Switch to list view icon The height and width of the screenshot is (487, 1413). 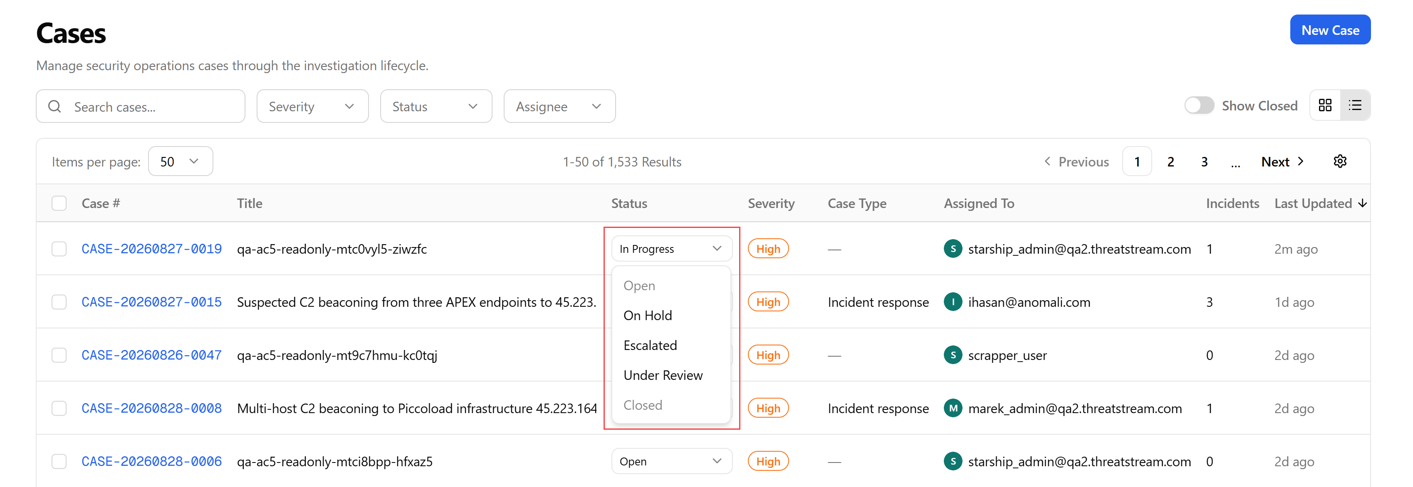[1355, 105]
